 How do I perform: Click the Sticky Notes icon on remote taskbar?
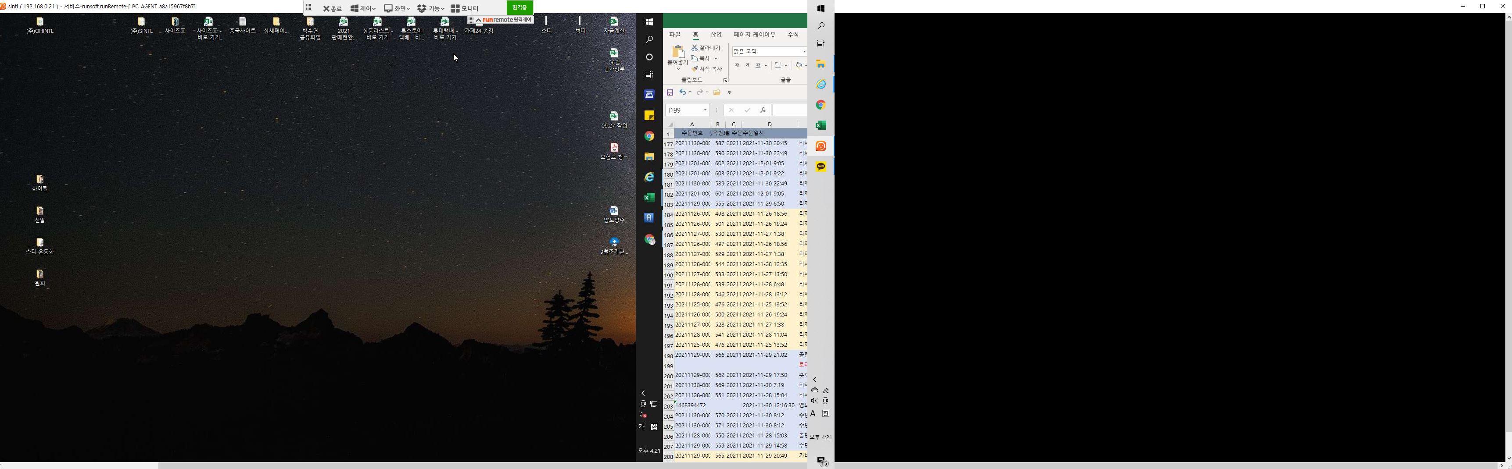[x=649, y=115]
